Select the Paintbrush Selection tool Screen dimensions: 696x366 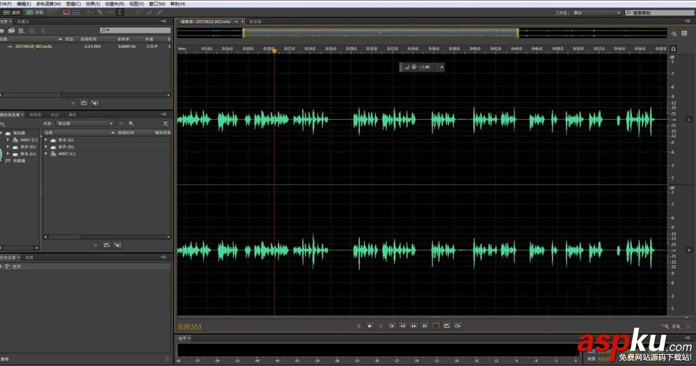[x=149, y=13]
